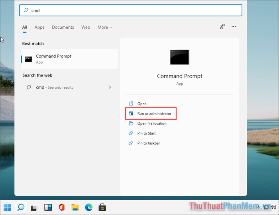
Task: Click the Pin to taskbar pin icon
Action: click(131, 143)
